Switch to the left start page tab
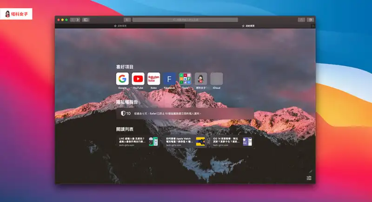The height and width of the screenshot is (202, 372). (120, 26)
